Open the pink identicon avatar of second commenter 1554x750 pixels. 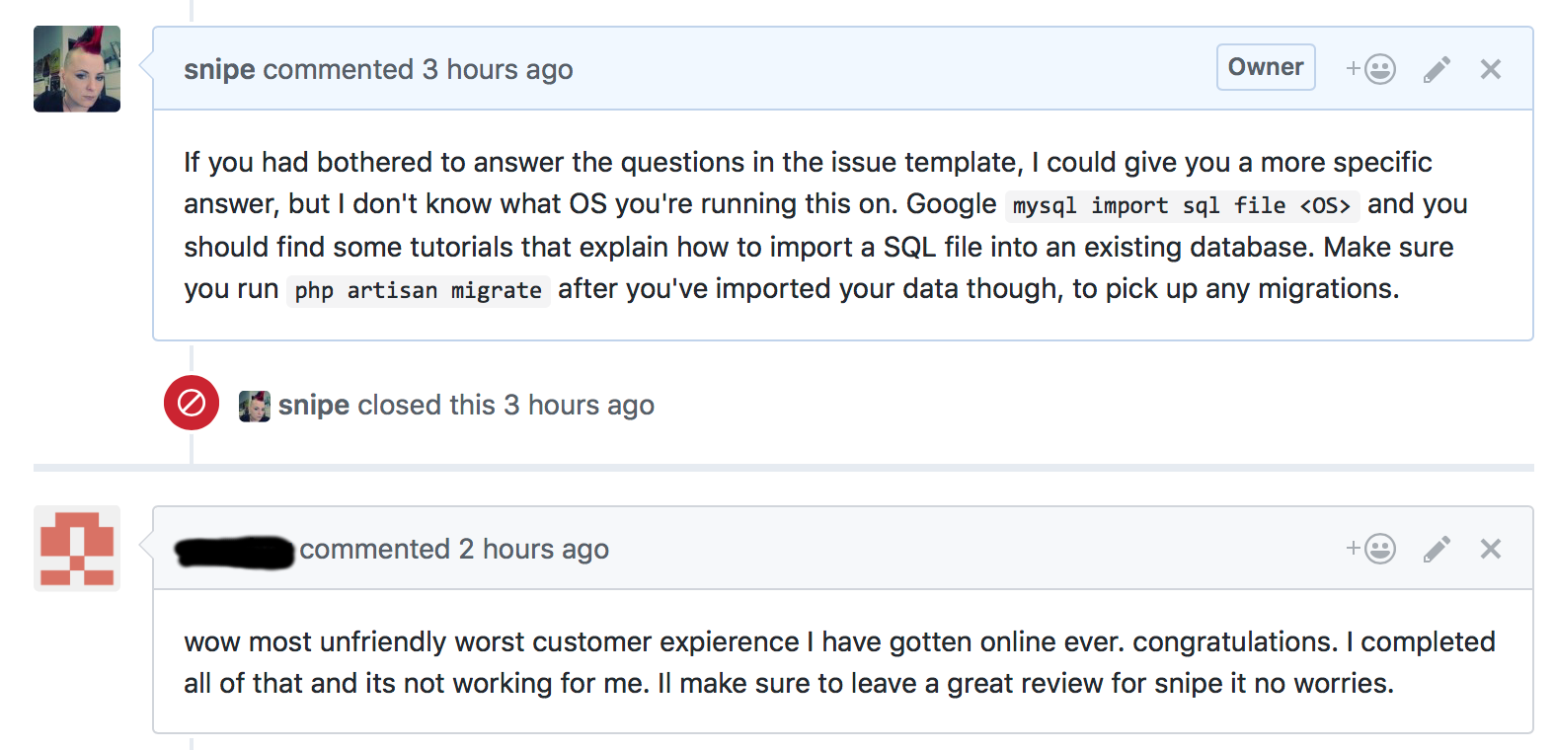click(77, 549)
